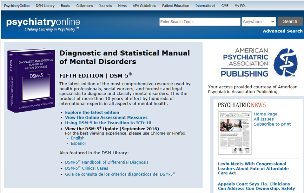Open the News menu item
This screenshot has height=193, width=304.
point(122,6)
